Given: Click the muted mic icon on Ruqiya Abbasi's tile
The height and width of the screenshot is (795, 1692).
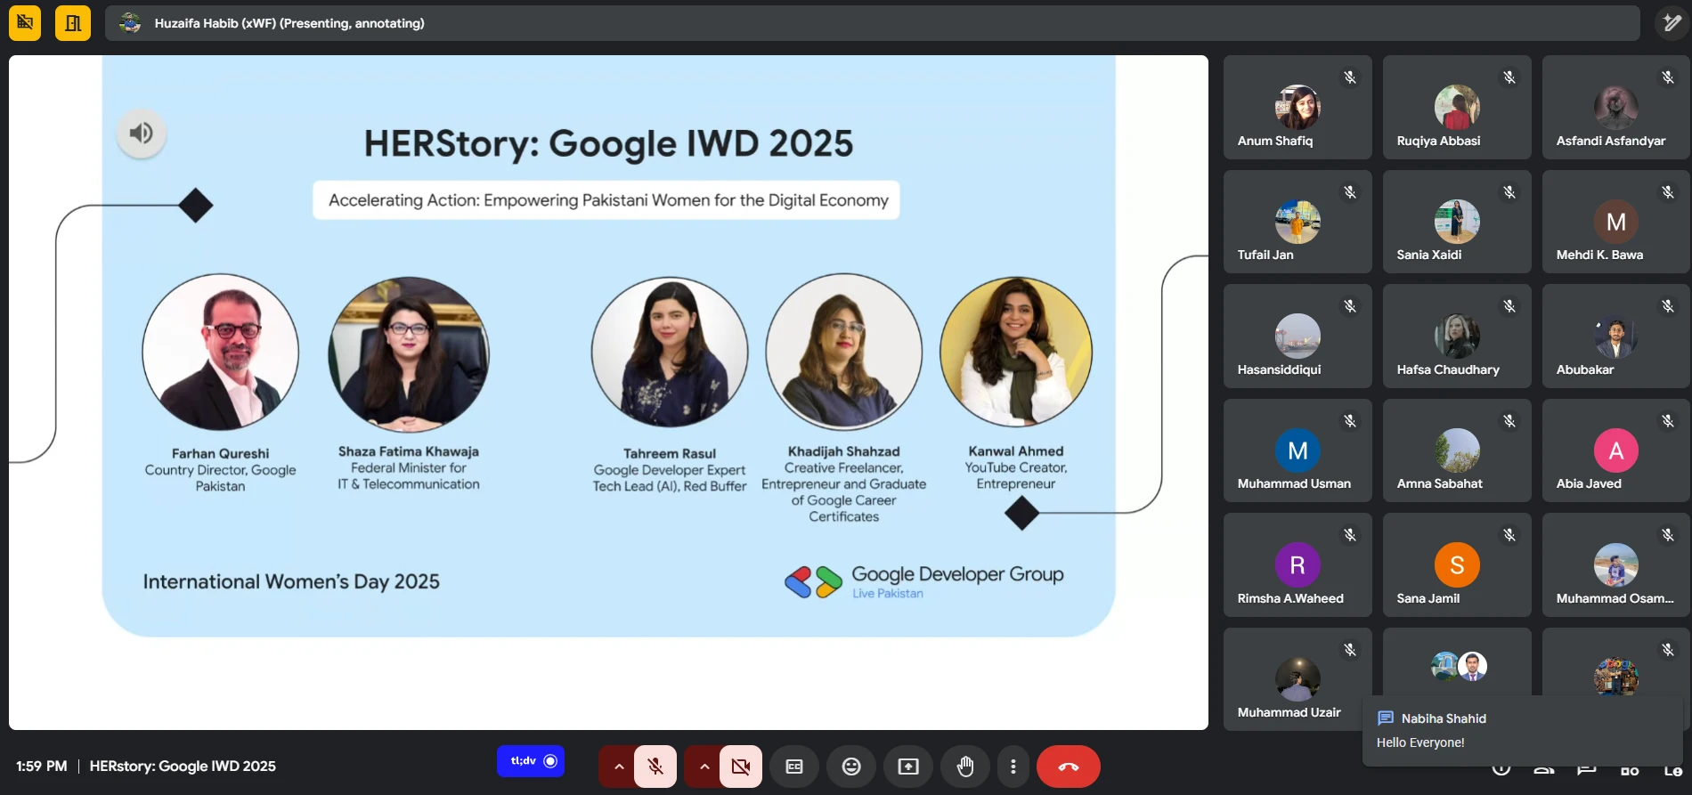Looking at the screenshot, I should (x=1509, y=77).
